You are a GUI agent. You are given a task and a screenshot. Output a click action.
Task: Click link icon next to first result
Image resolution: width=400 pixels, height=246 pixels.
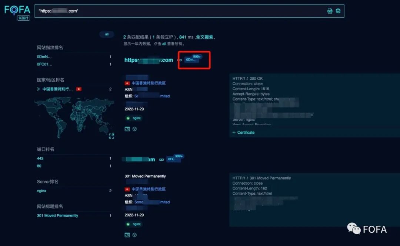(180, 60)
